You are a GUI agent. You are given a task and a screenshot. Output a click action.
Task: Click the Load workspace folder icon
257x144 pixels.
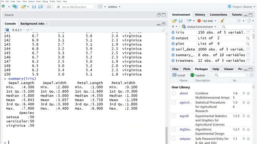click(174, 21)
